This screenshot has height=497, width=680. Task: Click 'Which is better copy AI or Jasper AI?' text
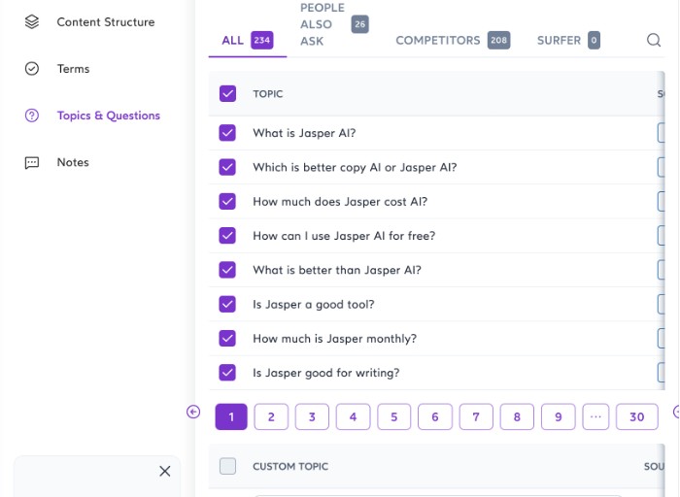pos(355,167)
